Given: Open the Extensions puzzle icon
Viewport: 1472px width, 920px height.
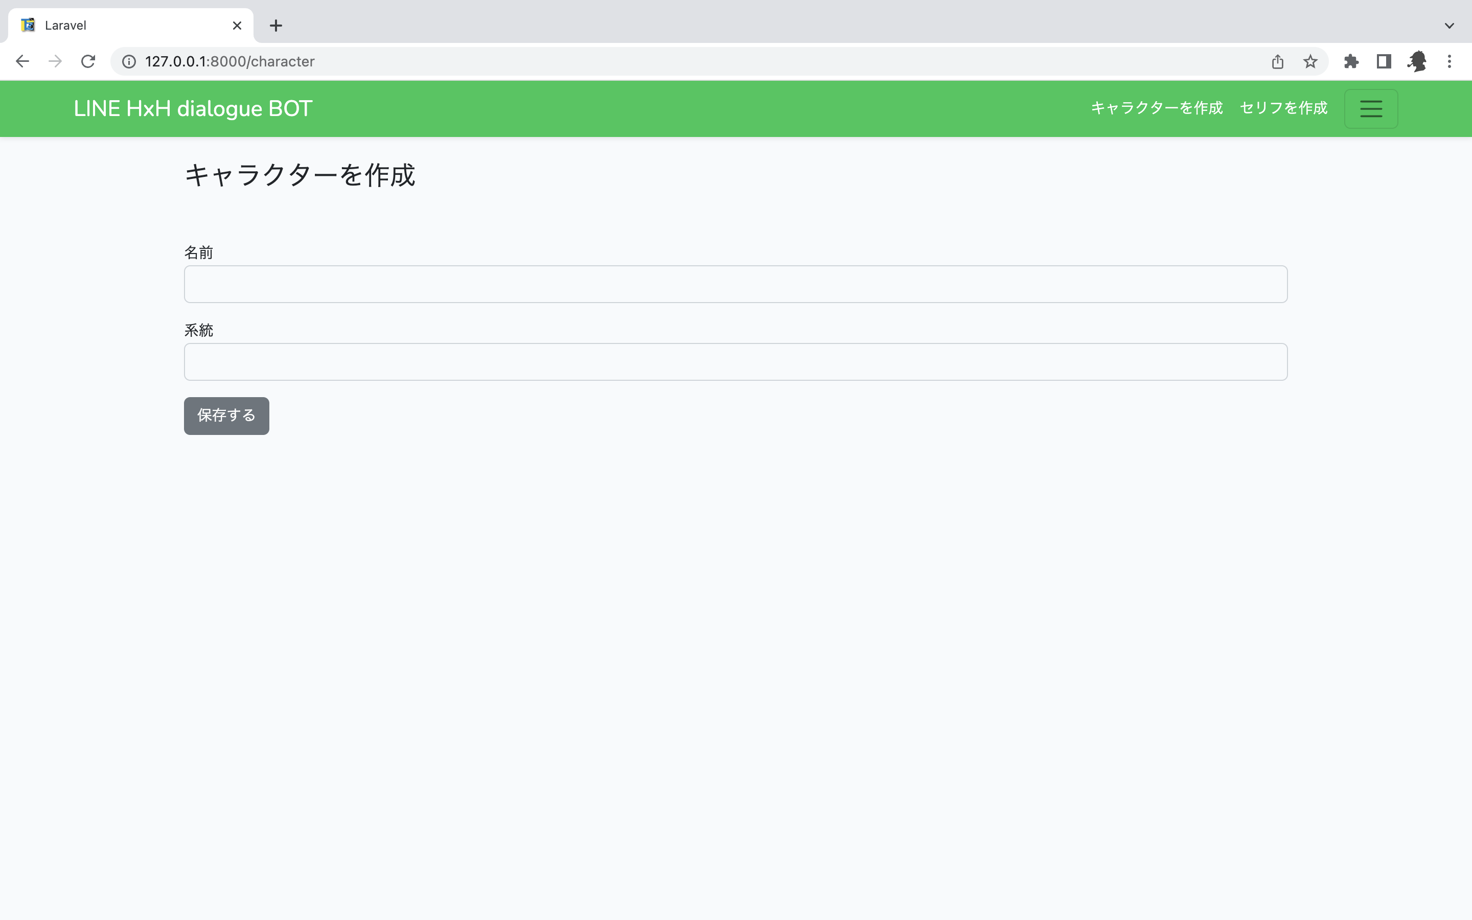Looking at the screenshot, I should click(1351, 61).
